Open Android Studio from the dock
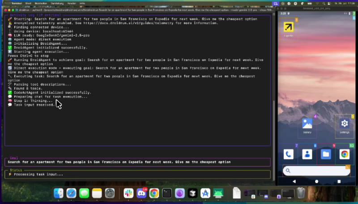This screenshot has height=204, width=358. (218, 193)
